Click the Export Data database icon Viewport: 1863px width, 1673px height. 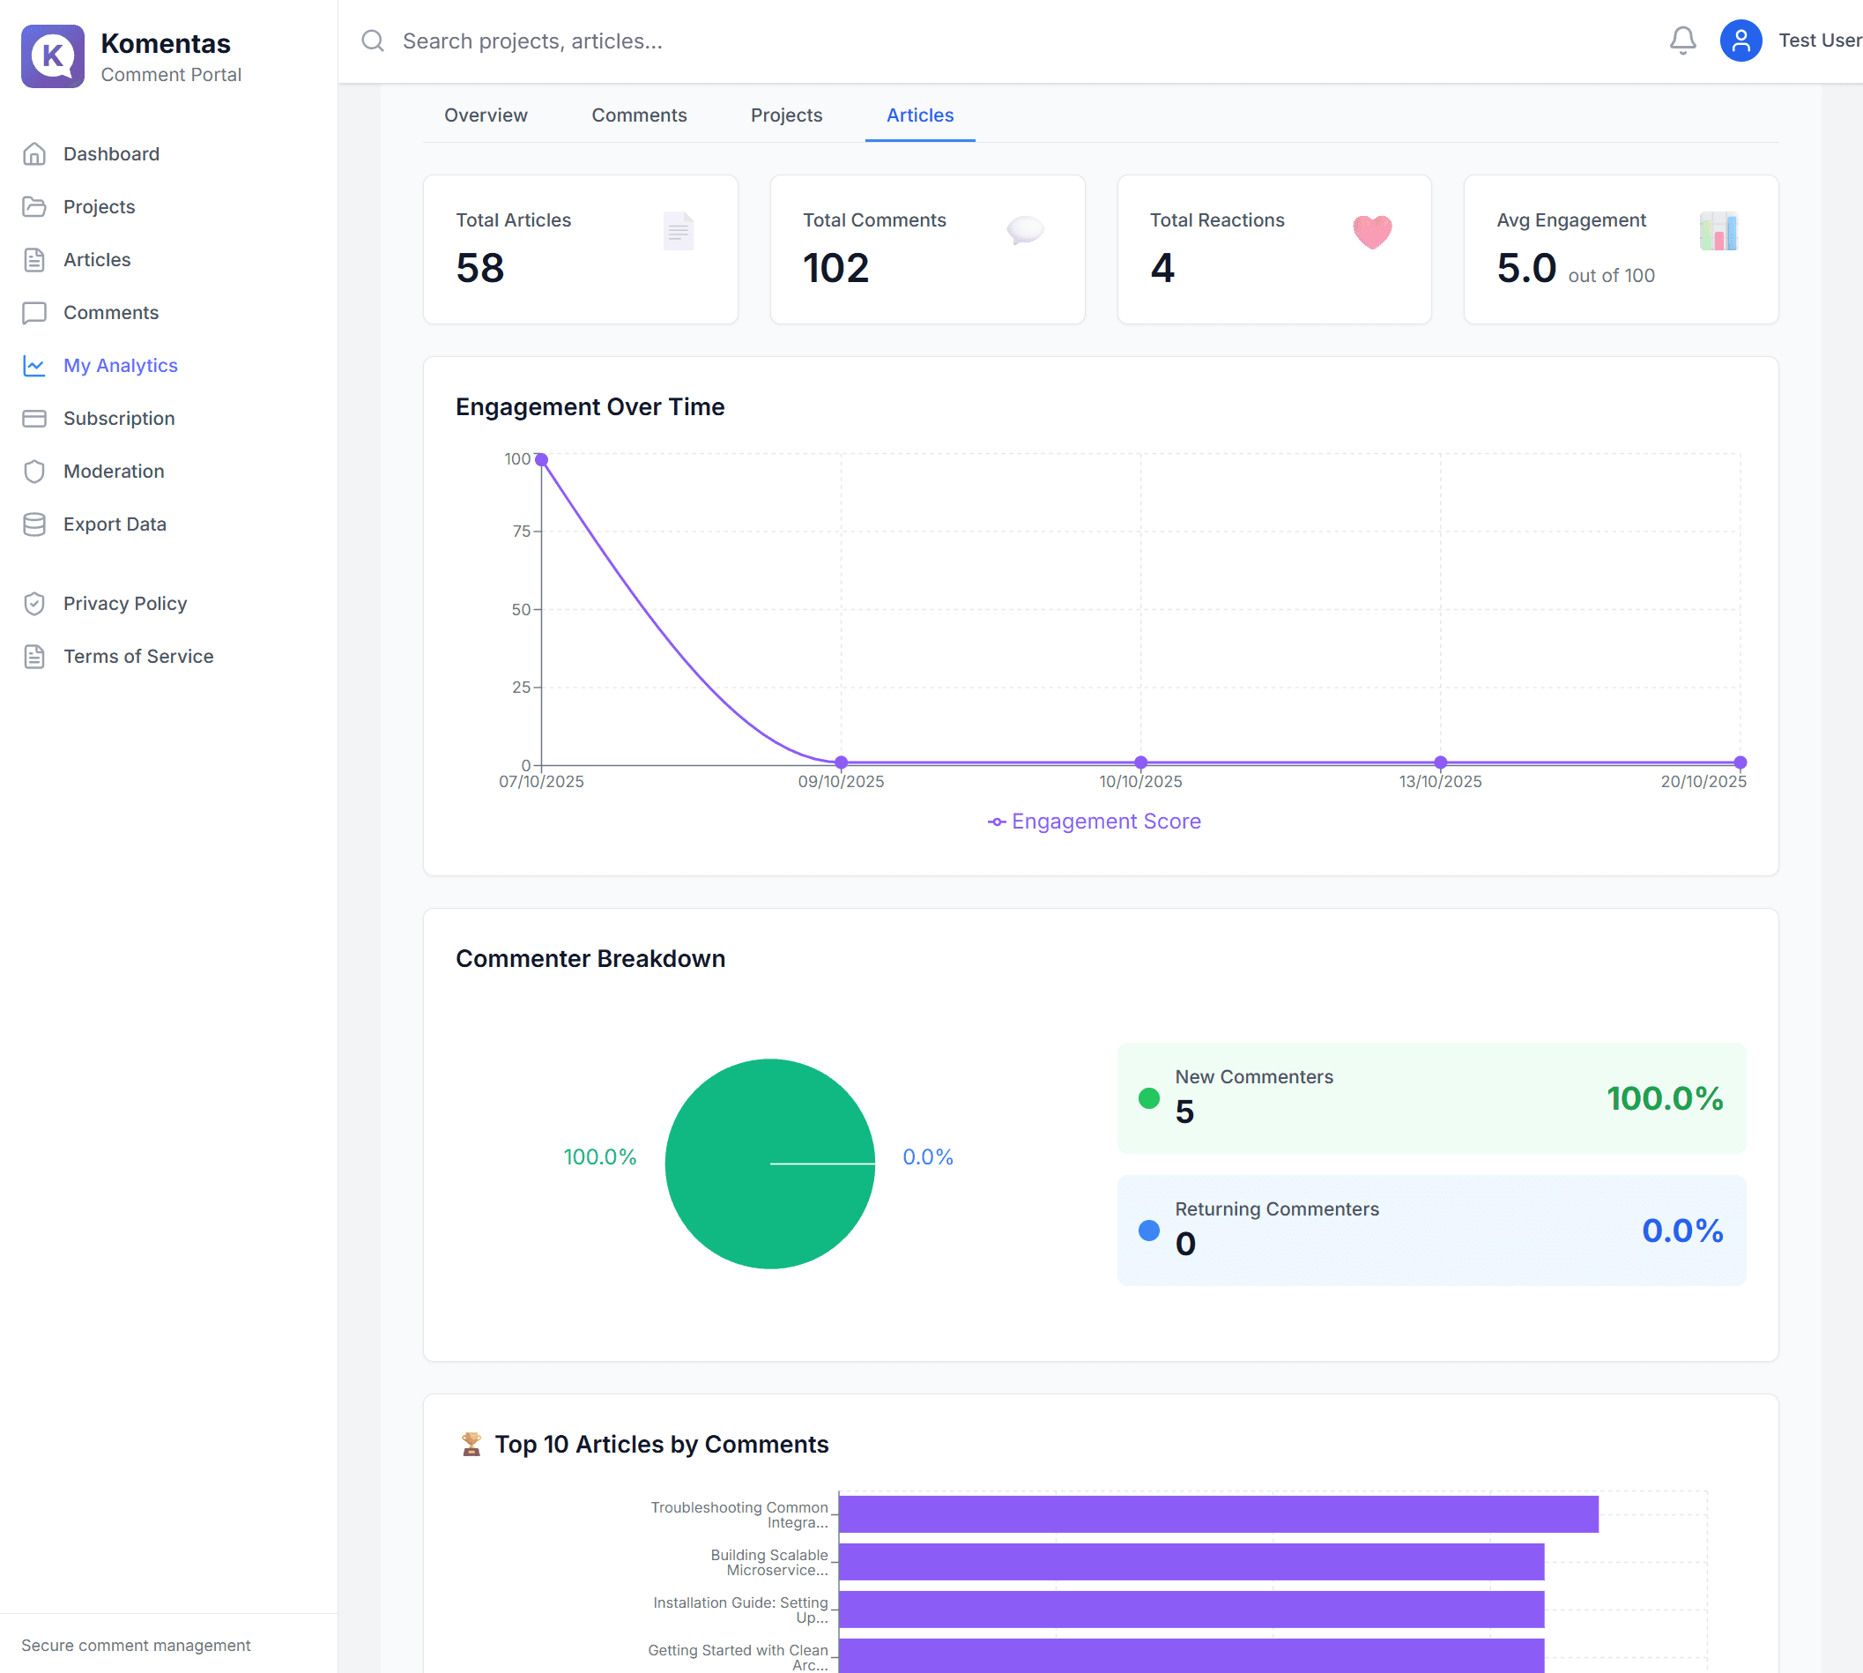34,524
